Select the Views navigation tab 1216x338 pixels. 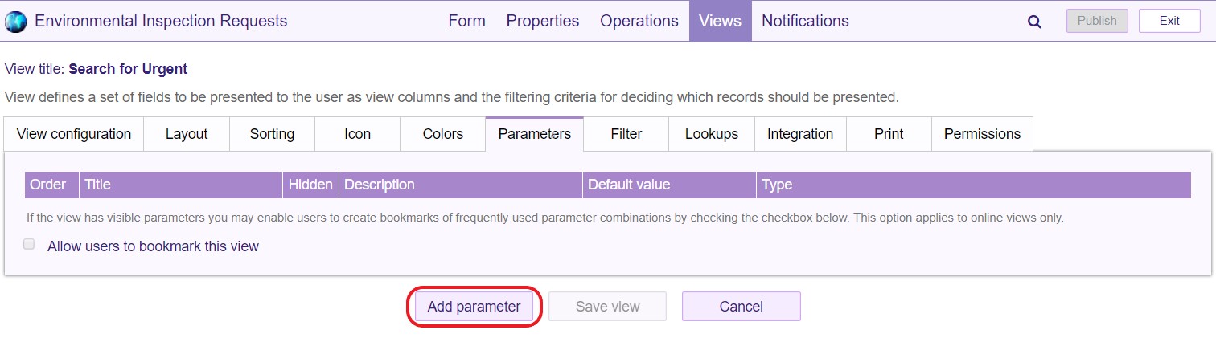coord(720,21)
